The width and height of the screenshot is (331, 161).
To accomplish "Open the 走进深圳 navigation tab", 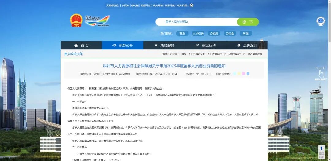I will (247, 45).
